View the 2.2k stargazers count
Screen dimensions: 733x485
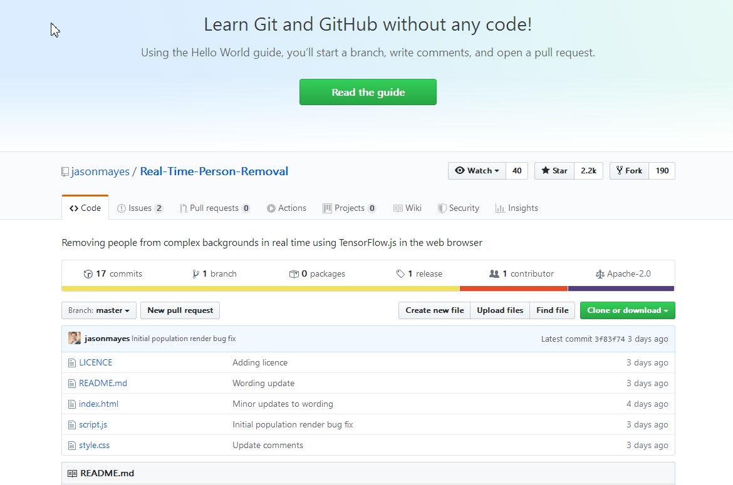[x=588, y=171]
